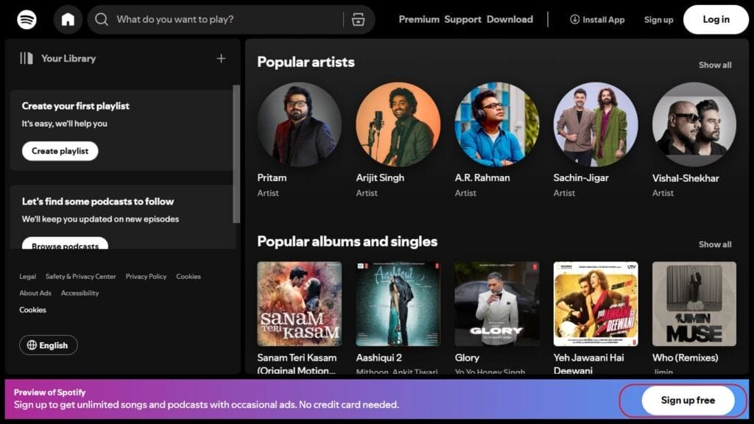Show all popular artists

pos(714,65)
